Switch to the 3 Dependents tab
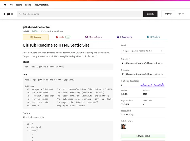 (x=125, y=37)
